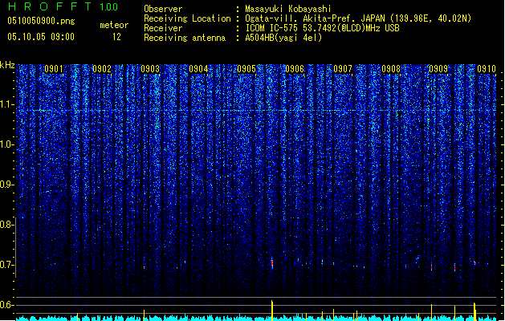505x321 pixels.
Task: Click the Receiving antenna label
Action: click(x=185, y=38)
